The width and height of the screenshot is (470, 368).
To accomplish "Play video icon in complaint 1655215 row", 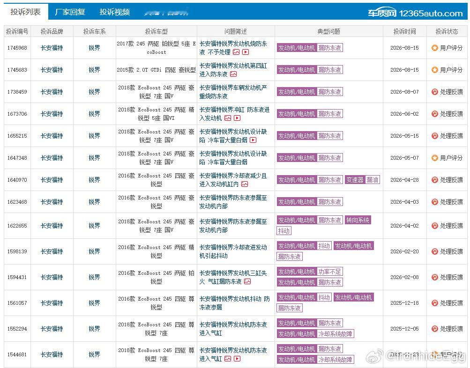I will click(253, 140).
